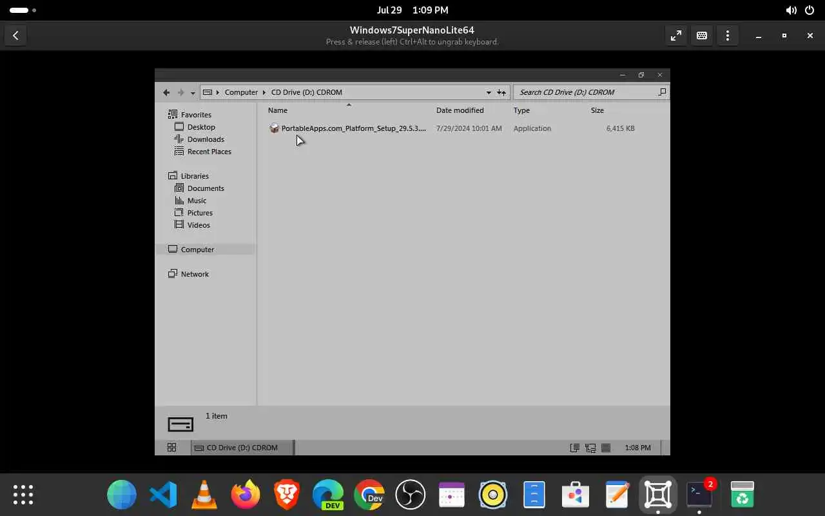The width and height of the screenshot is (825, 516).
Task: Launch OBS Studio from the dock
Action: click(x=411, y=495)
